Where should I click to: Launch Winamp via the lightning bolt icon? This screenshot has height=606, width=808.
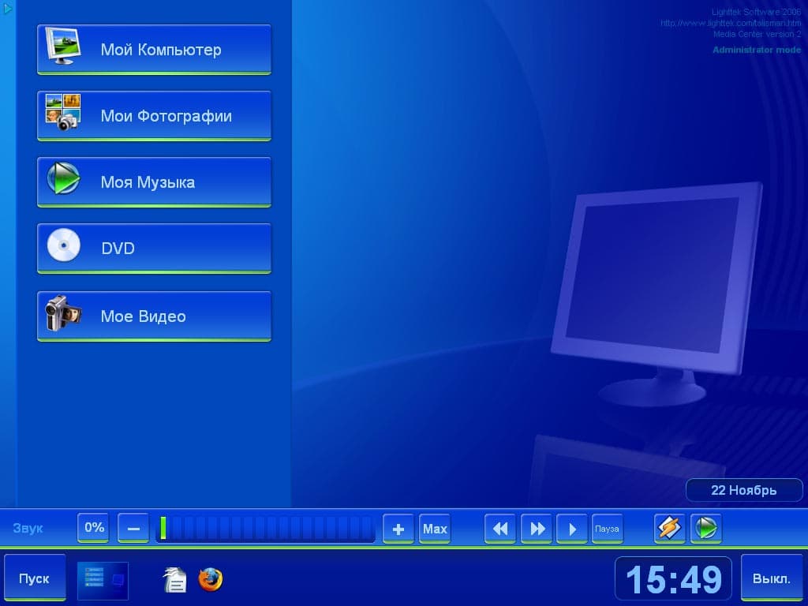point(669,528)
